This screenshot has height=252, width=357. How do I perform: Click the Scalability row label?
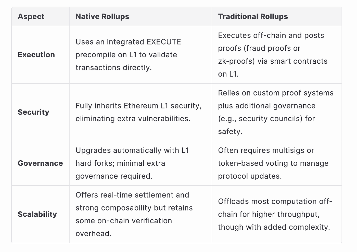37,214
